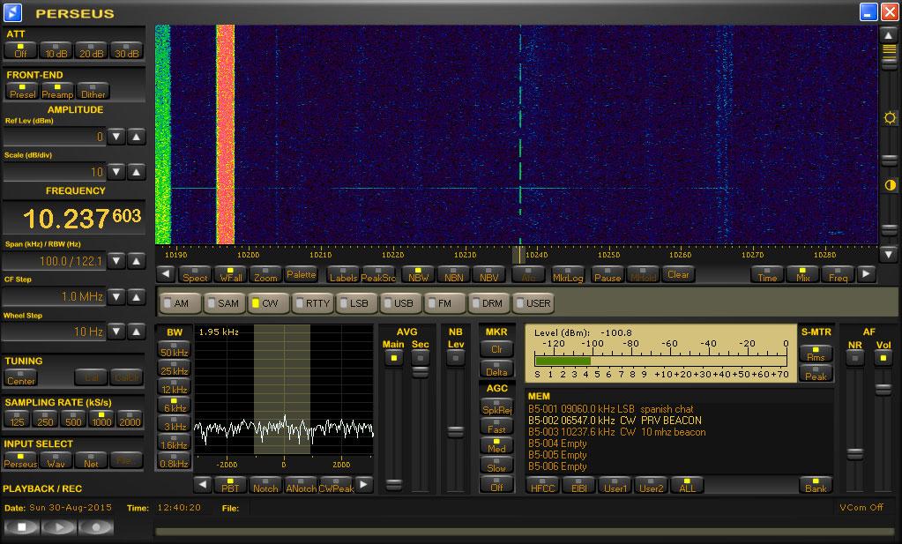Open the EIBI database button
This screenshot has height=544, width=902.
[x=579, y=485]
